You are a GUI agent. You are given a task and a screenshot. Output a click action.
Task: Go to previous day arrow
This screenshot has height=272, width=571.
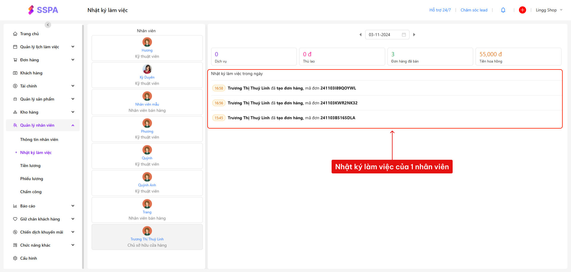[360, 35]
